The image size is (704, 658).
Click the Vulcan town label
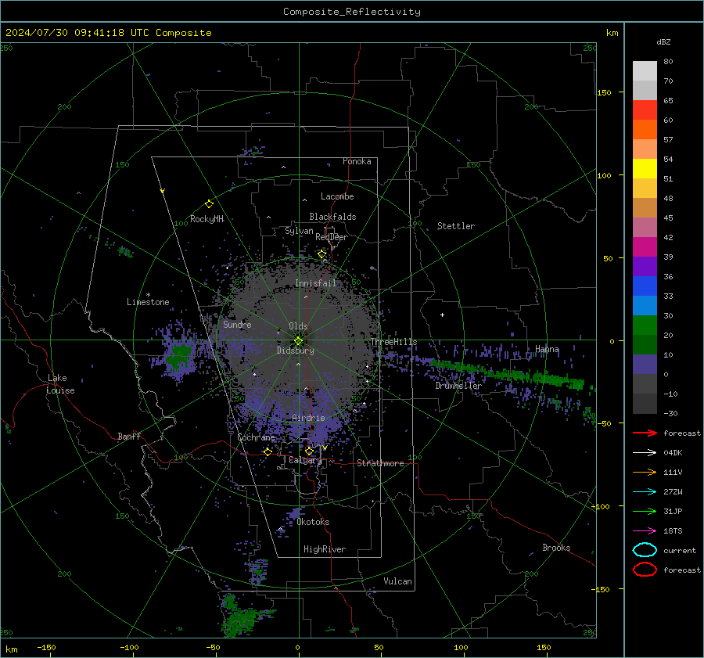[397, 581]
